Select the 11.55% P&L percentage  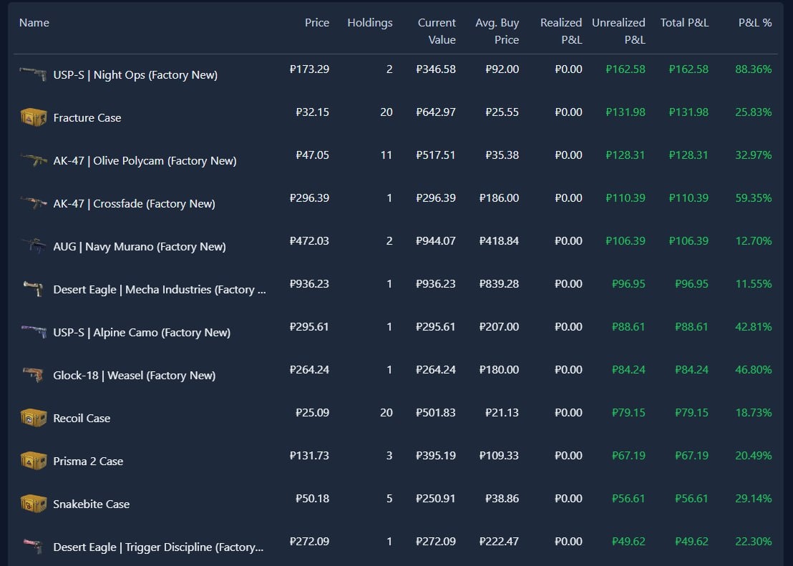(x=753, y=284)
